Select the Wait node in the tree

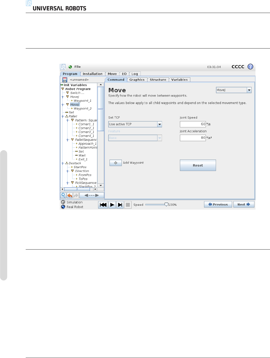82,155
